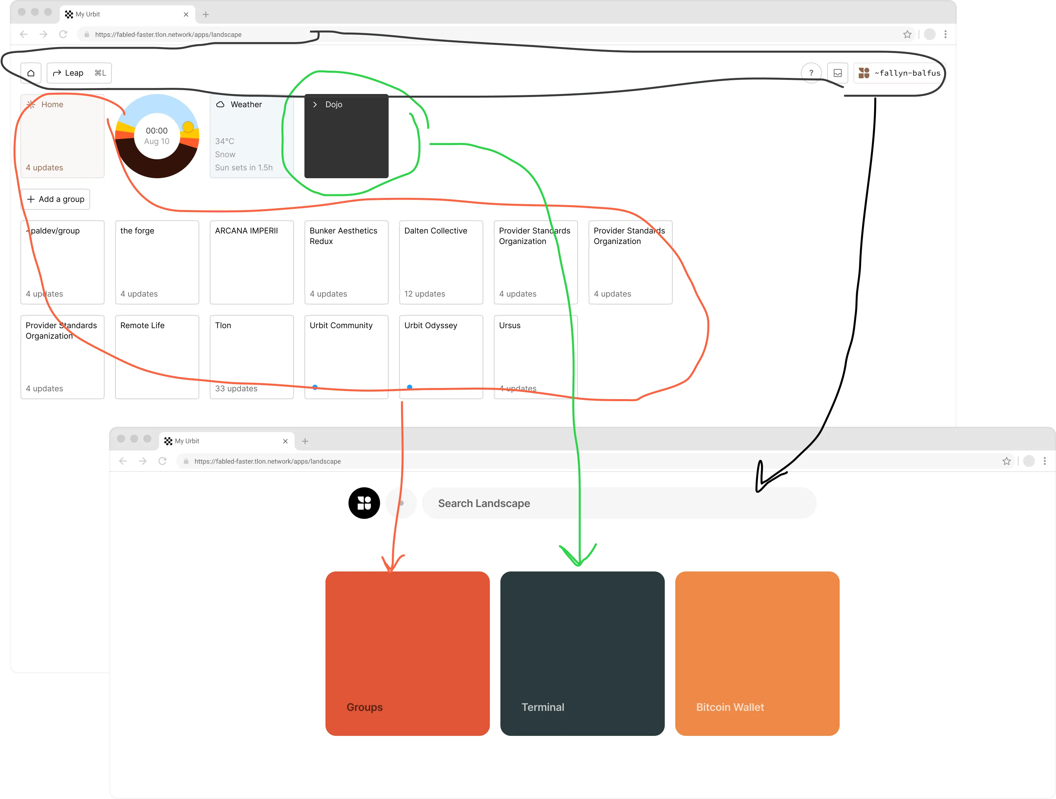Open the Dalten Collective group tile
This screenshot has width=1056, height=799.
441,262
